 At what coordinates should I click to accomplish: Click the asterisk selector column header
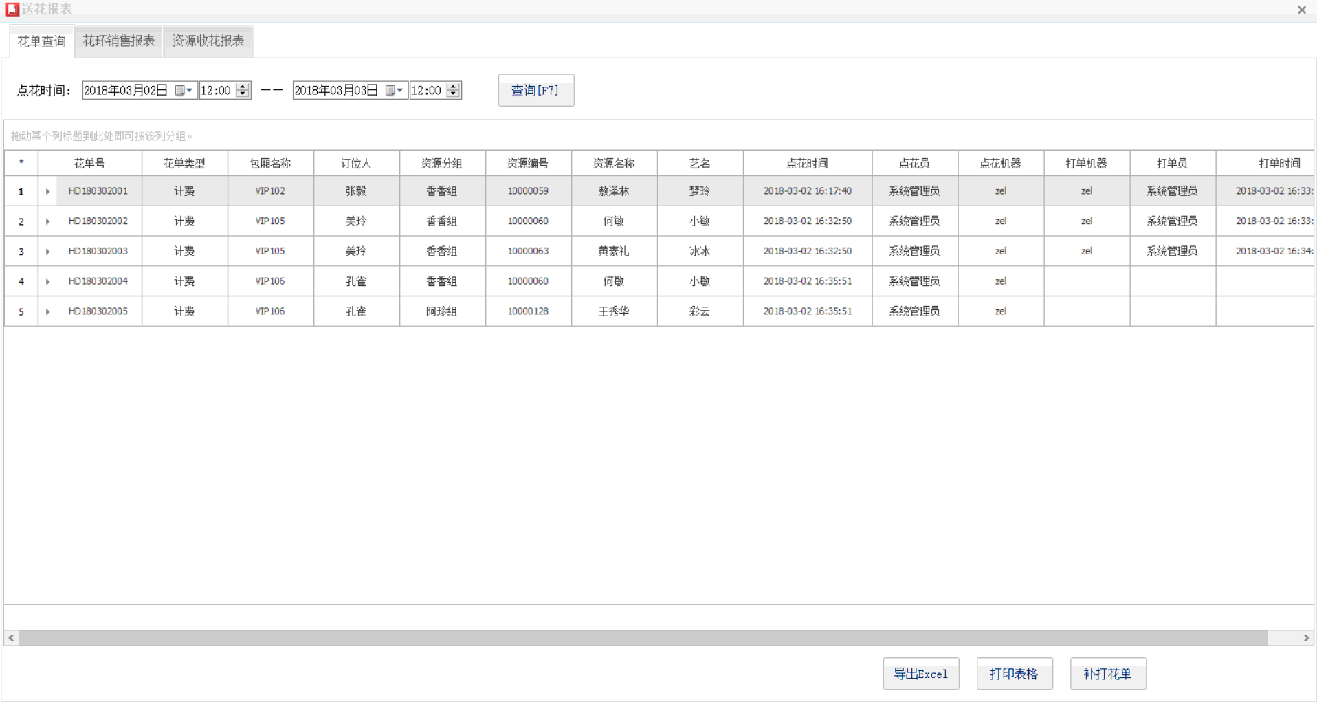21,163
